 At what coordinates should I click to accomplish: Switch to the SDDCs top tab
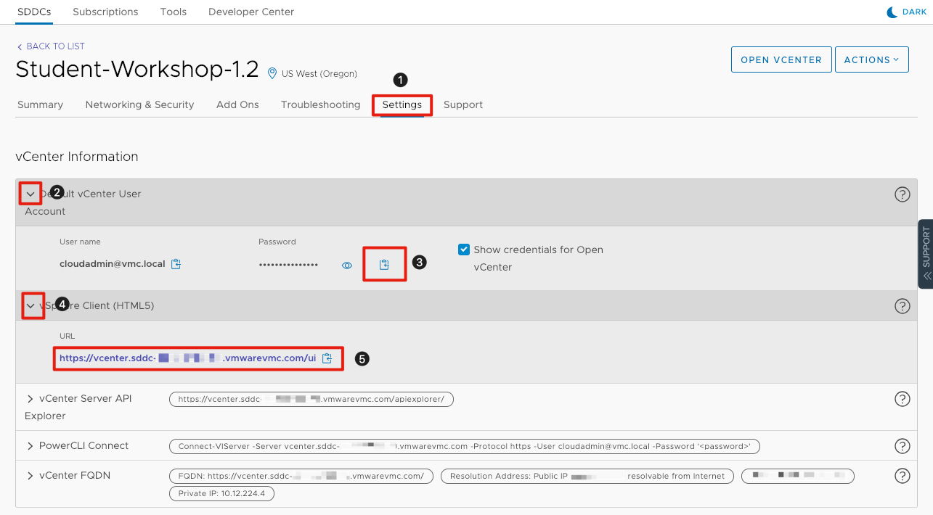point(34,12)
